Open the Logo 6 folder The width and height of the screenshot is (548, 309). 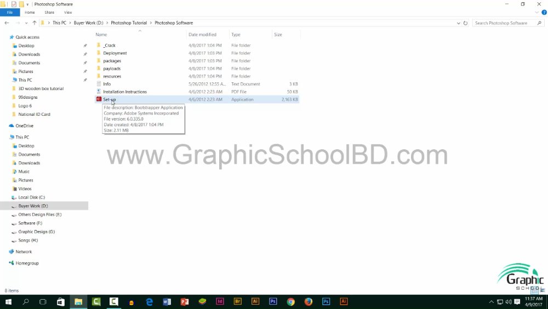[25, 106]
